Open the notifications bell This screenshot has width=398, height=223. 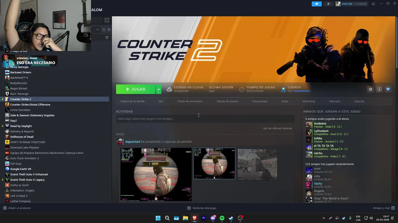point(328,4)
